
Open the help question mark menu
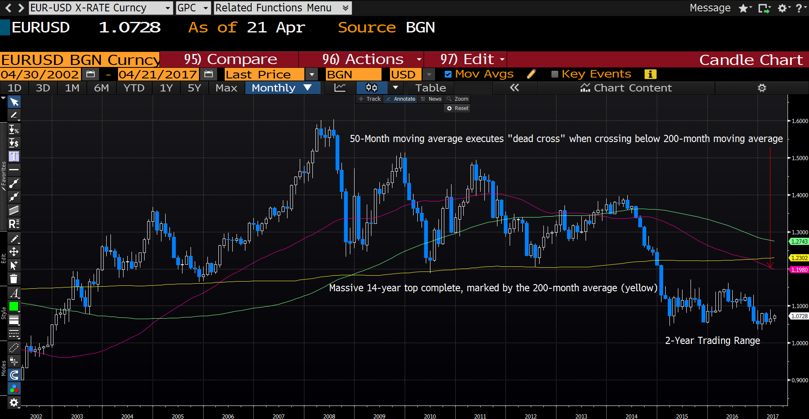[x=801, y=8]
